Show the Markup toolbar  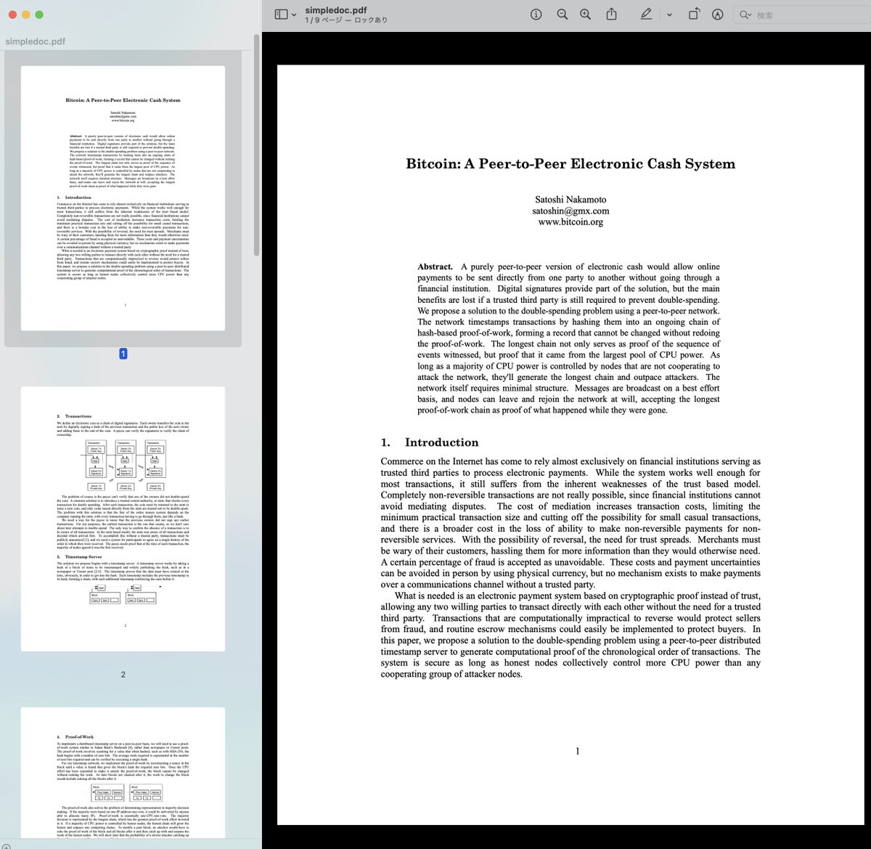718,15
